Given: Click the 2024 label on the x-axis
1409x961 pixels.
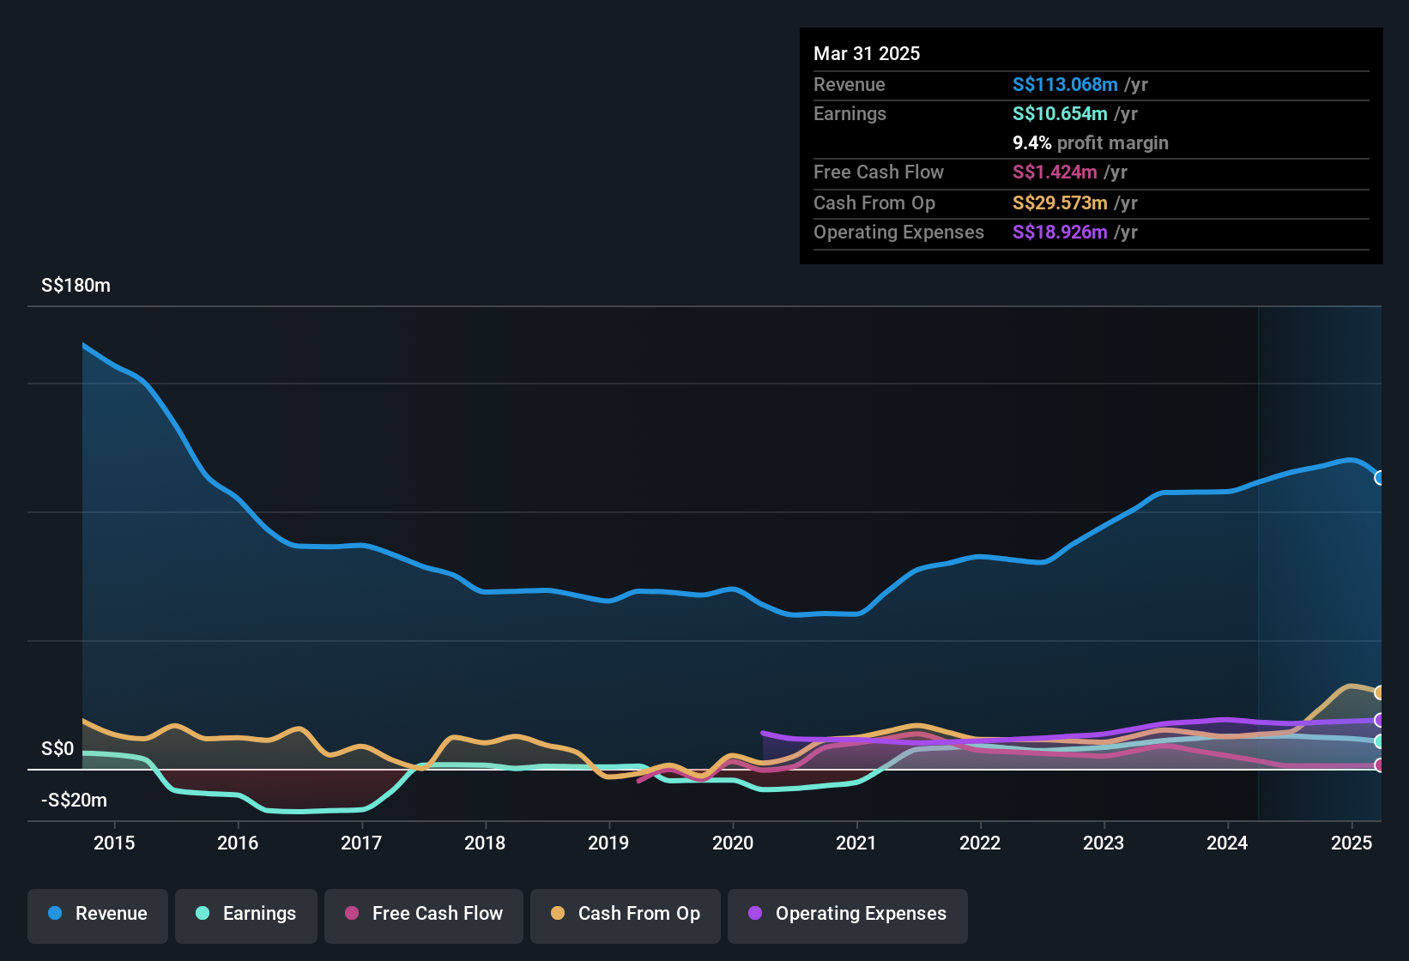Looking at the screenshot, I should (1227, 843).
